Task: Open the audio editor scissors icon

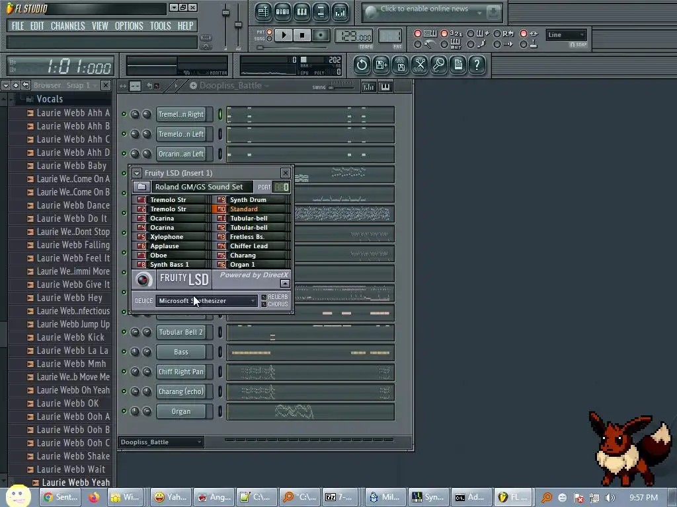Action: click(420, 65)
